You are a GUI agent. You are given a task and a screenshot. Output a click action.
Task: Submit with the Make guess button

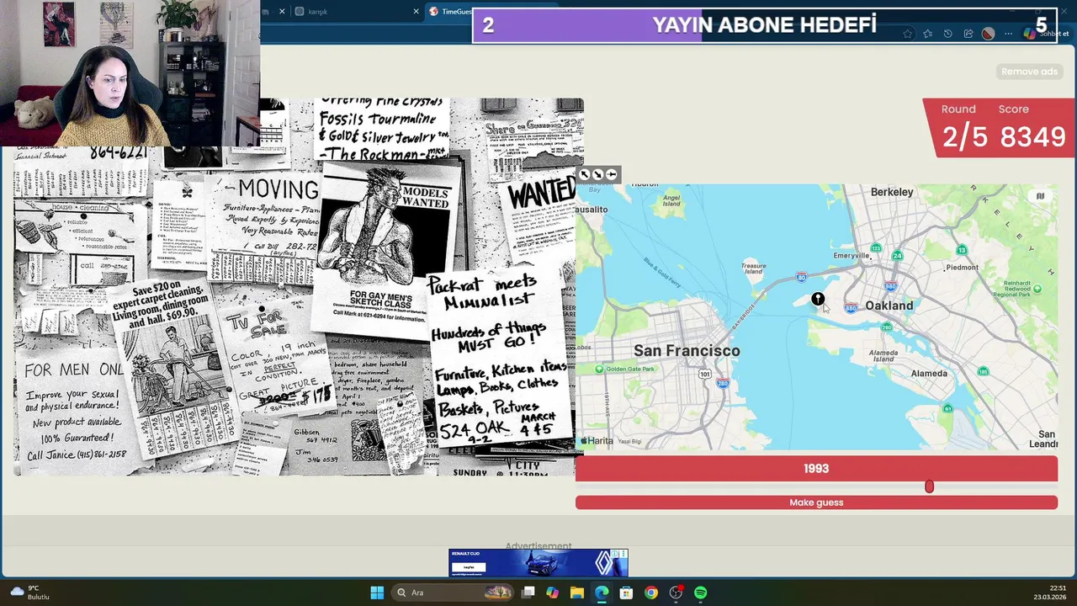[x=816, y=502]
